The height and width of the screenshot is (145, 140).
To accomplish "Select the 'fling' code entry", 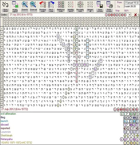I will point(3,117).
